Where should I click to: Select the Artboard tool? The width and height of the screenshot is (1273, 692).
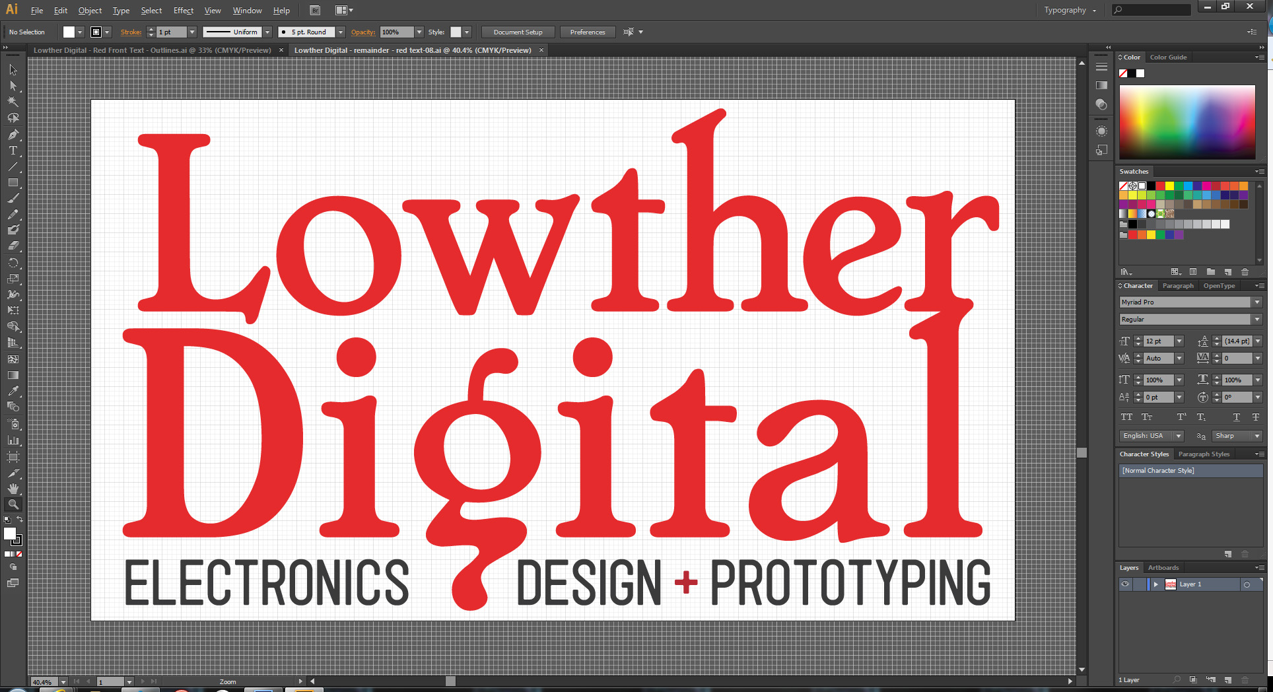point(13,456)
